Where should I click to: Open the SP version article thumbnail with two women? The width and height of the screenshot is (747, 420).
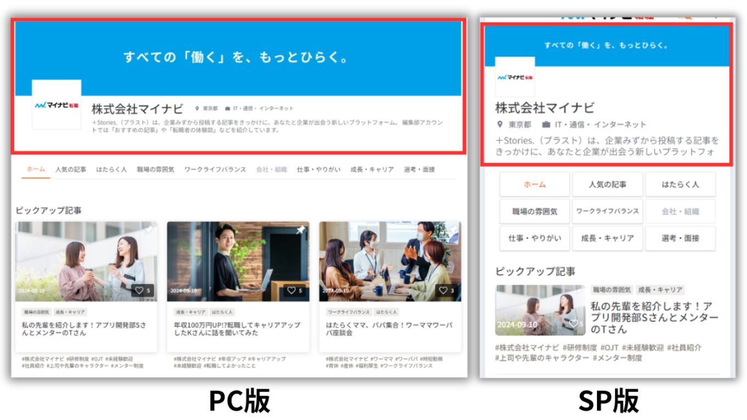pos(540,310)
